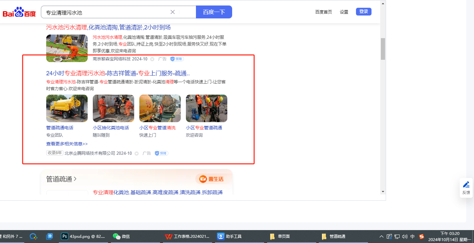Clear the search box with the X icon
This screenshot has width=474, height=243.
(x=173, y=12)
